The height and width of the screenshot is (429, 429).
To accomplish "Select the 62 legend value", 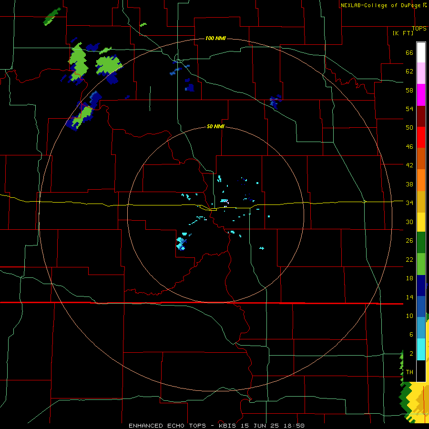I will (x=409, y=71).
